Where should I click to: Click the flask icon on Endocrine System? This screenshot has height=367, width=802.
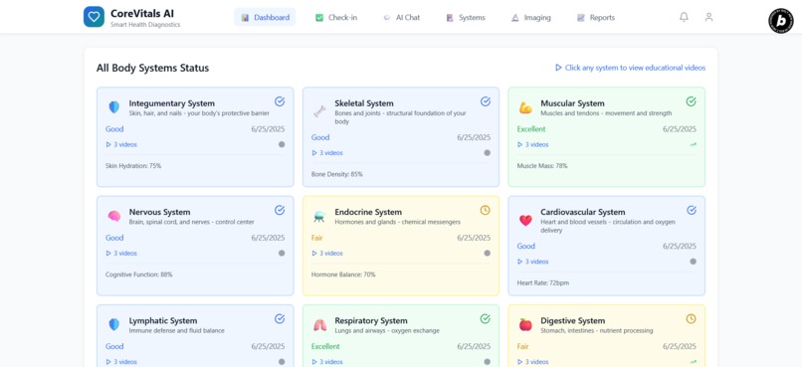tap(319, 216)
